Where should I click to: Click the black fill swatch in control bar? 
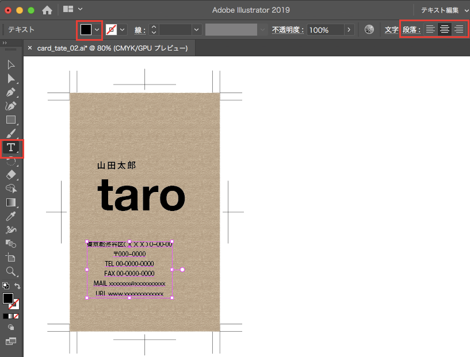point(86,29)
